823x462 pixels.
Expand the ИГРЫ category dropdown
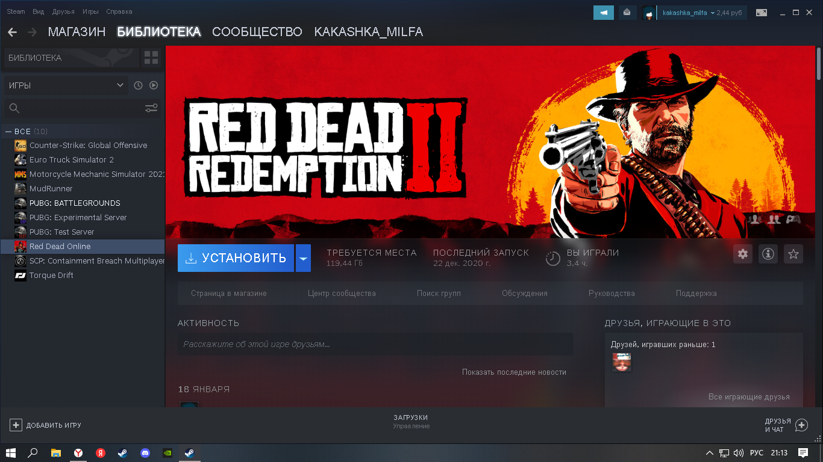[66, 85]
